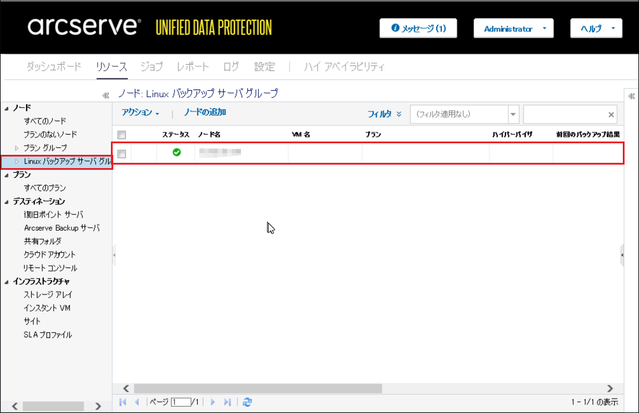Image resolution: width=639 pixels, height=413 pixels.
Task: Refresh the node list icon
Action: click(x=247, y=403)
